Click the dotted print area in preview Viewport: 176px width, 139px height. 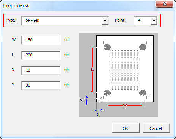125,70
